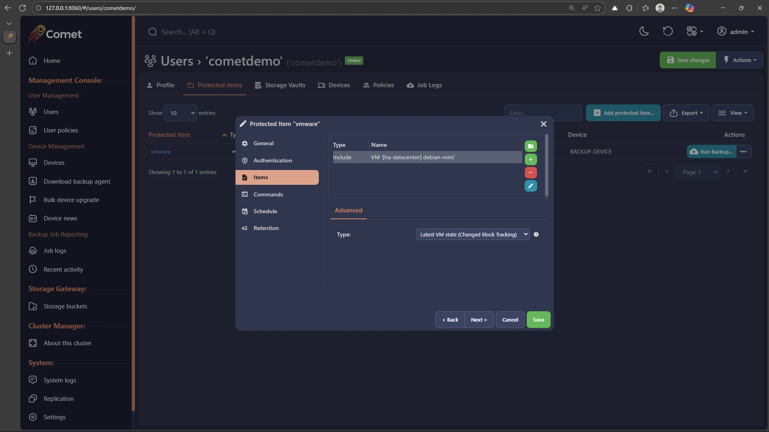
Task: Click the green plus add item button
Action: coord(530,159)
